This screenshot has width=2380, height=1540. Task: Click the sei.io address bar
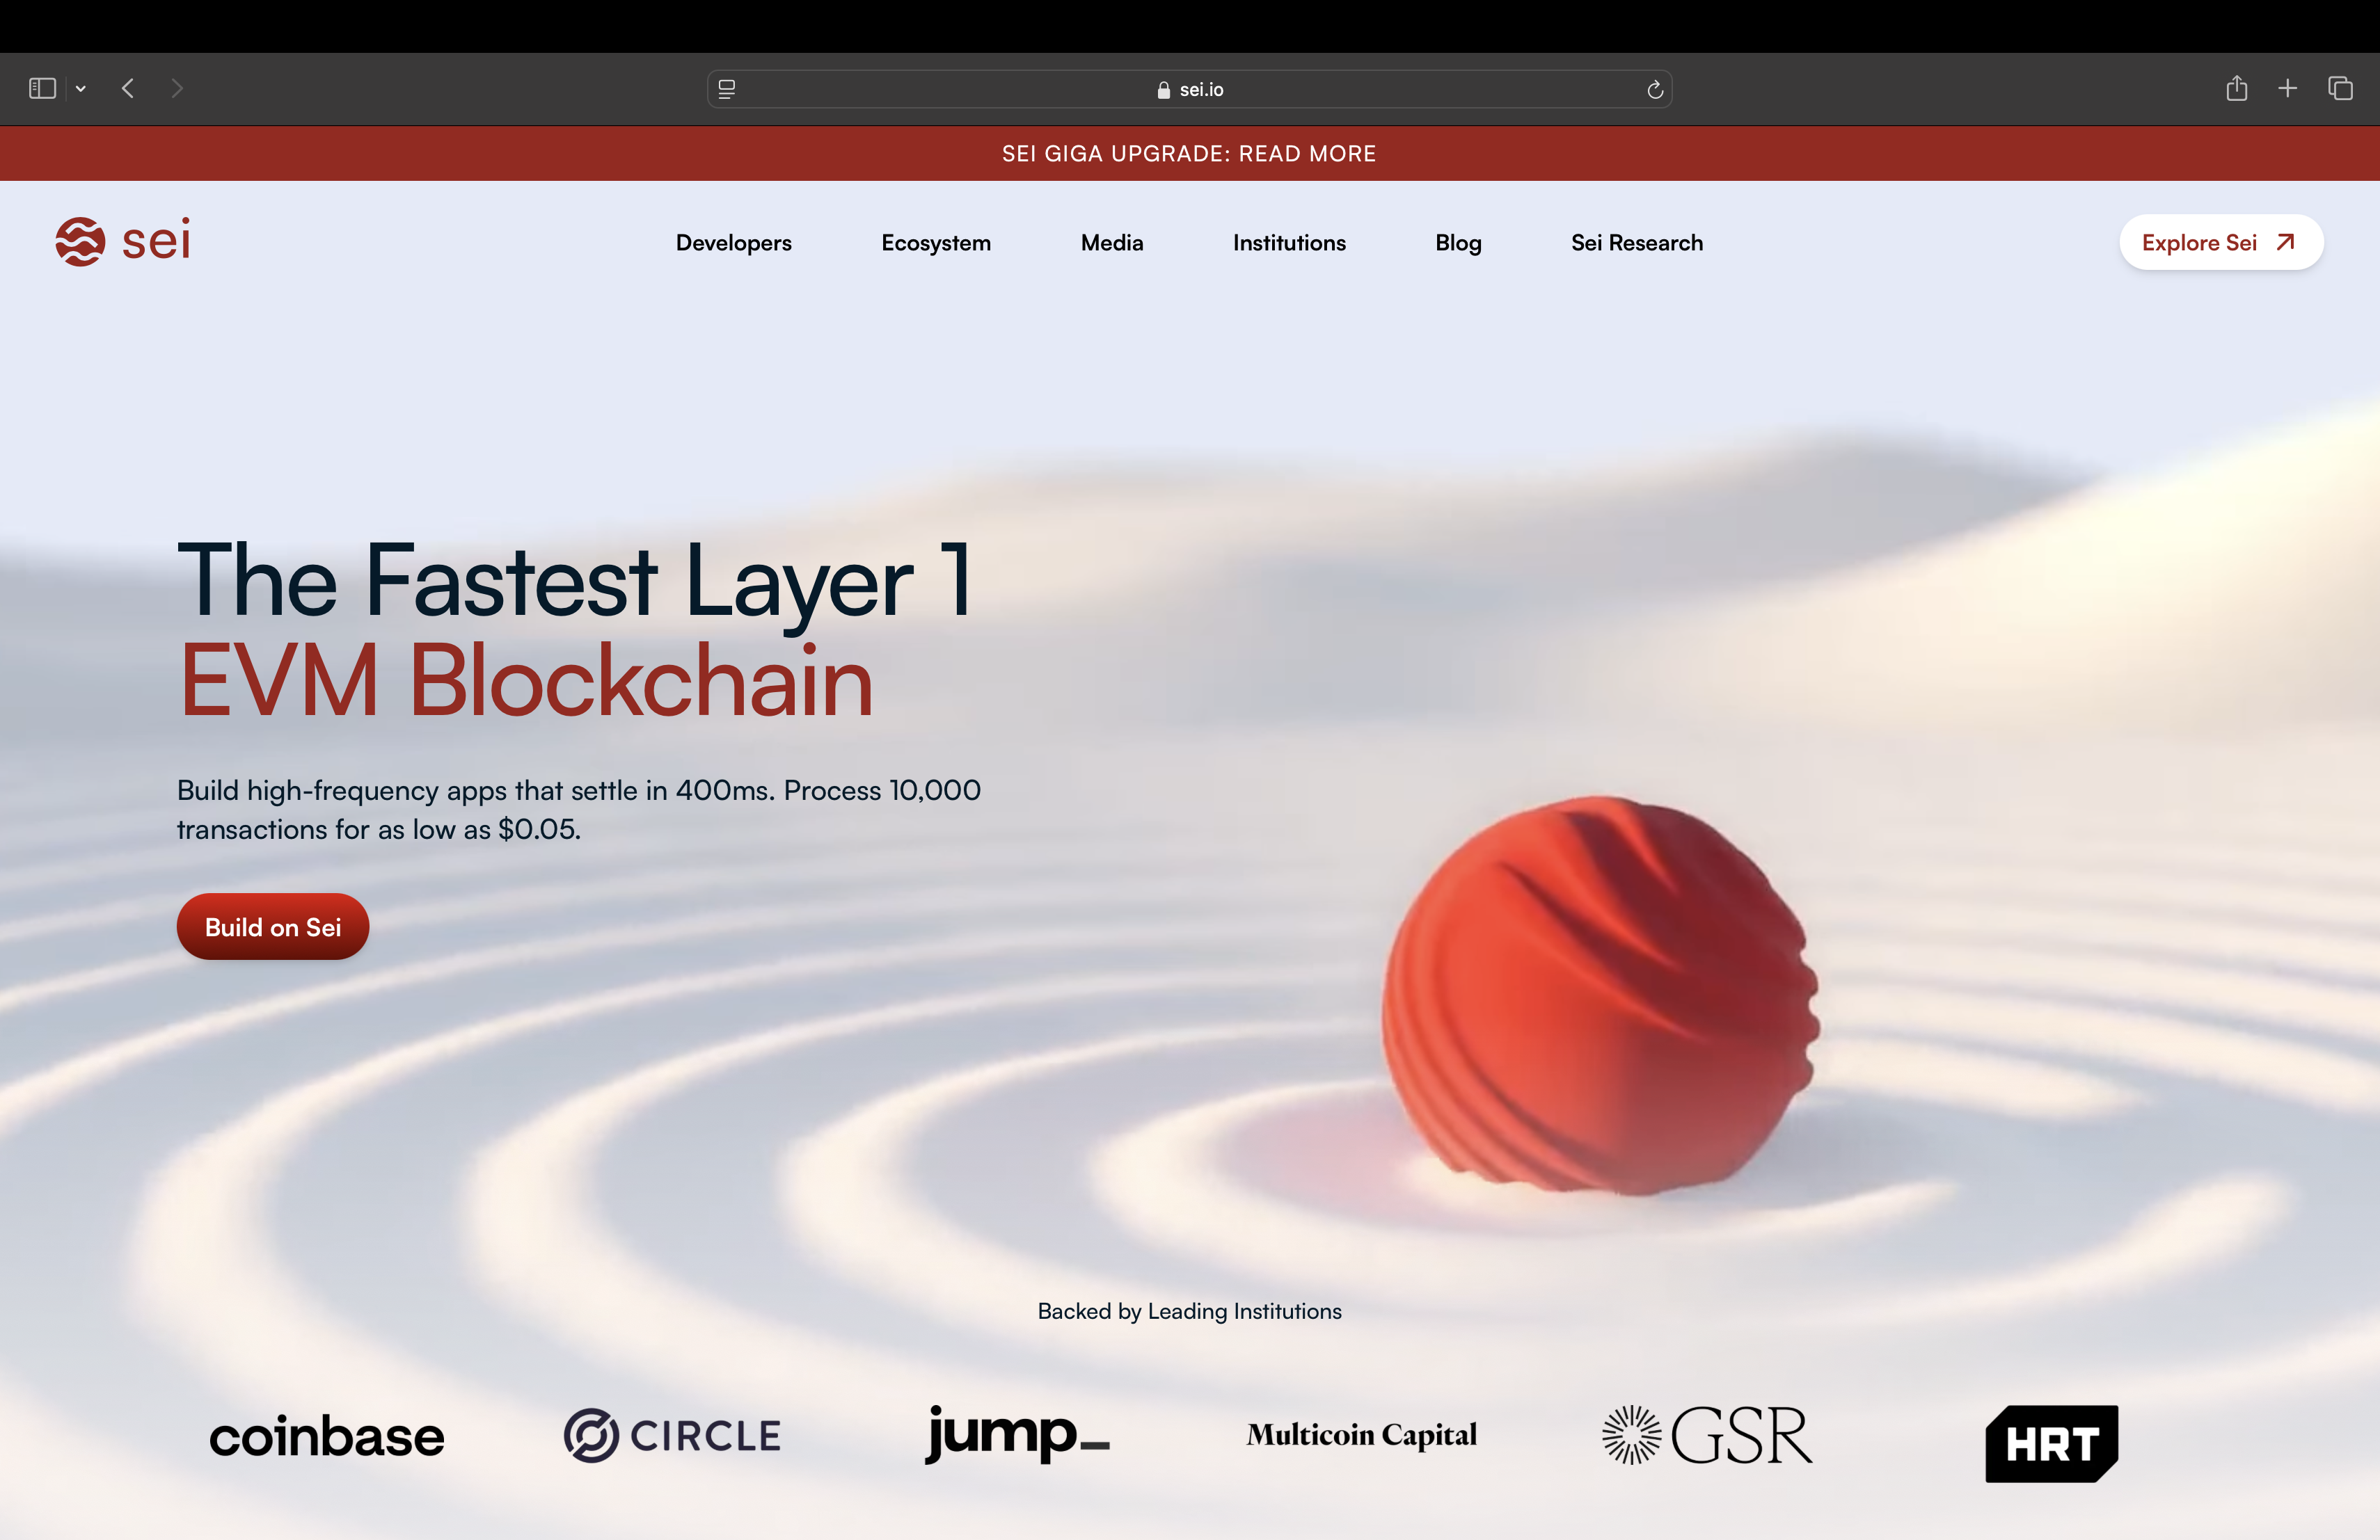pos(1190,90)
